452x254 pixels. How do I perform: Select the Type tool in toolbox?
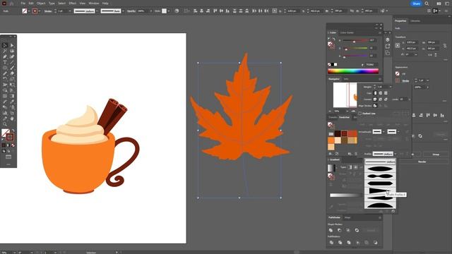click(5, 62)
